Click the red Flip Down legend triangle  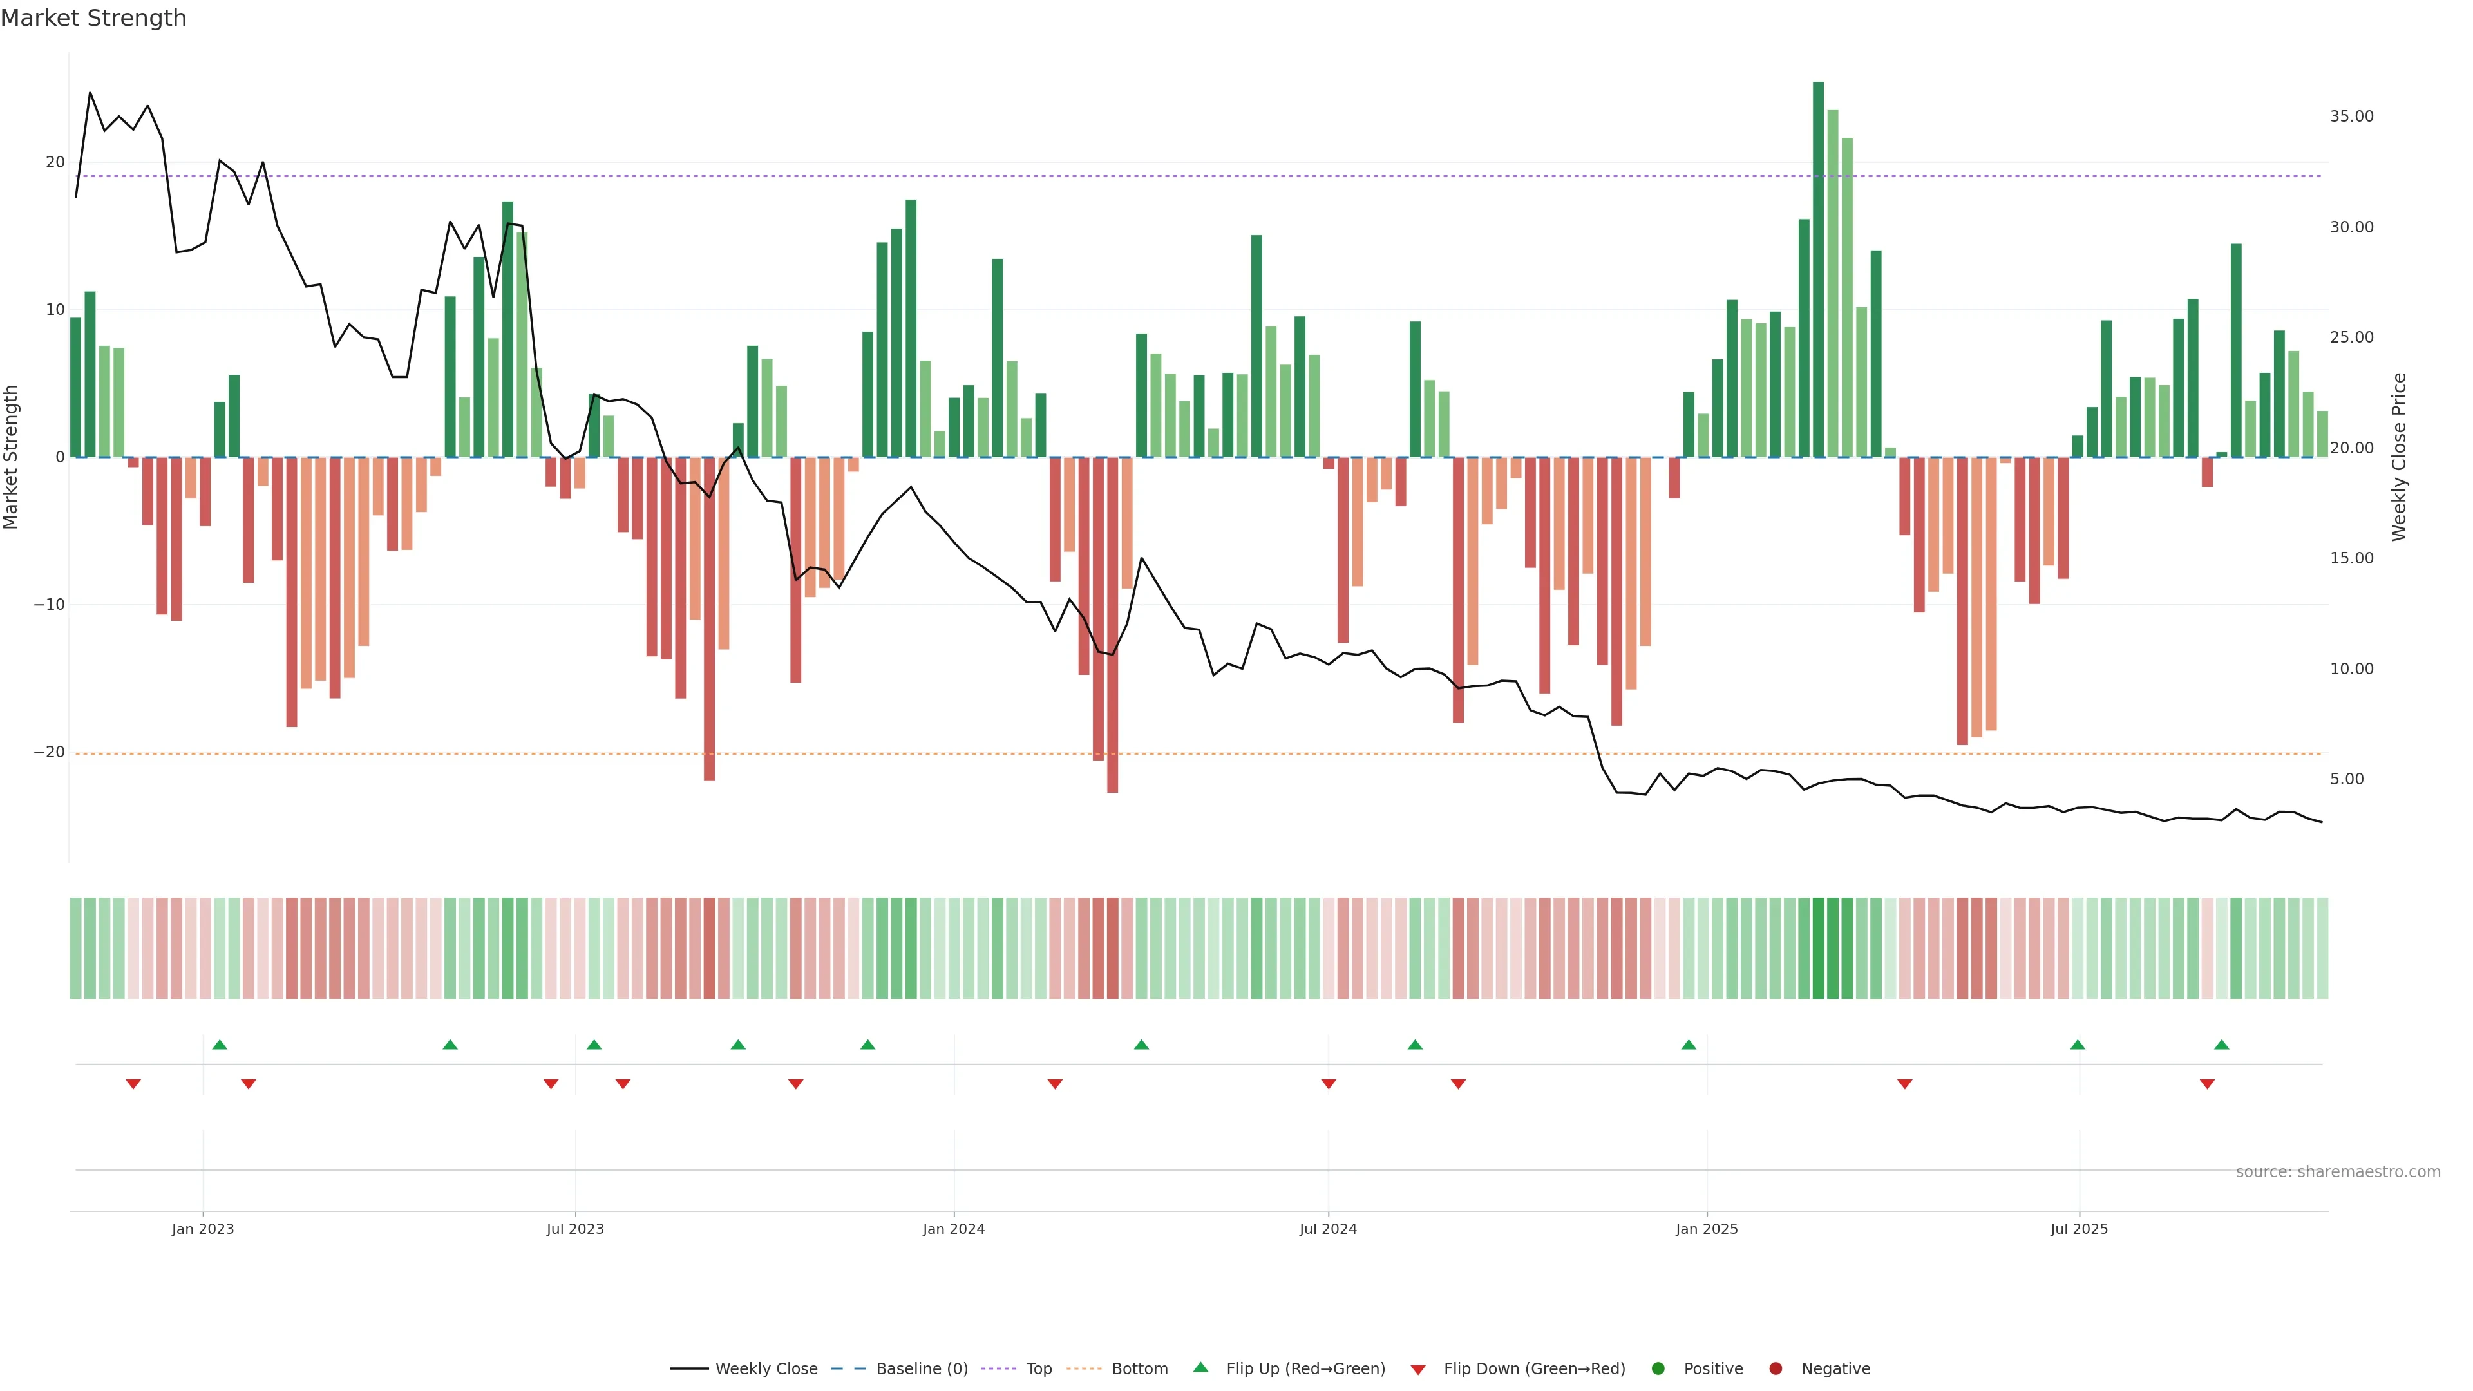click(x=1418, y=1370)
